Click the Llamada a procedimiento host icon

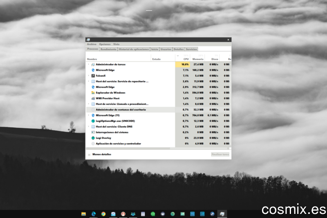coord(93,104)
